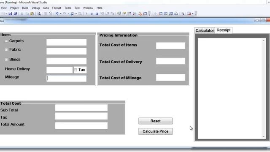Viewport: 270px width, 152px height.
Task: Enable the Tax checkbox
Action: coord(76,70)
